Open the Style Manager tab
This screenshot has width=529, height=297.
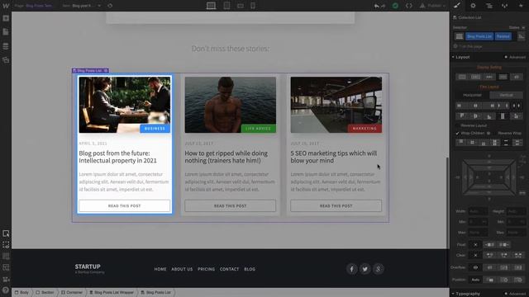pyautogui.click(x=505, y=6)
